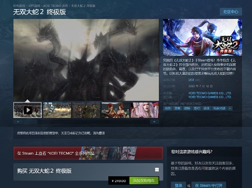Play the trailer video thumbnail
Viewport: 252px width, 188px height.
tap(27, 110)
